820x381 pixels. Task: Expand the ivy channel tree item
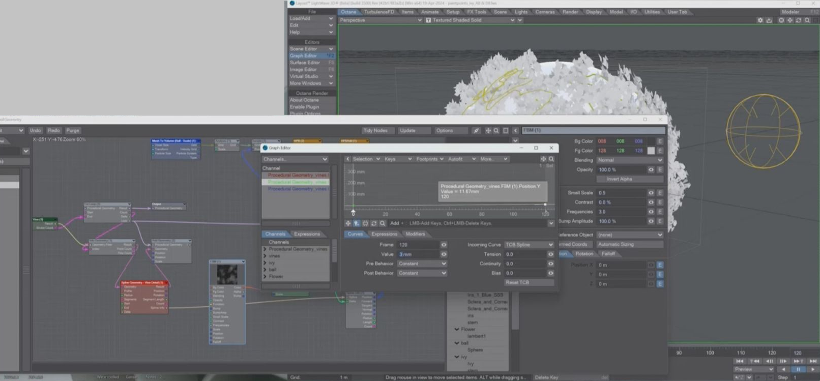click(265, 263)
